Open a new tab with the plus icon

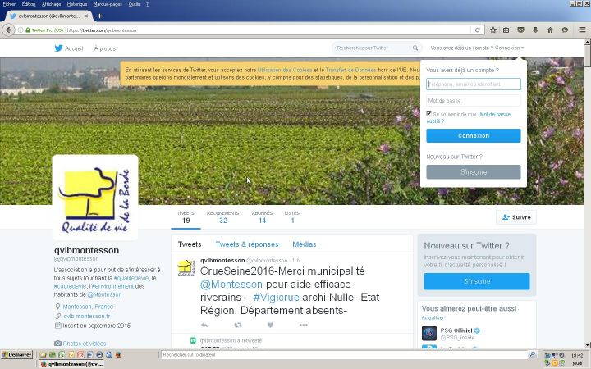point(99,16)
